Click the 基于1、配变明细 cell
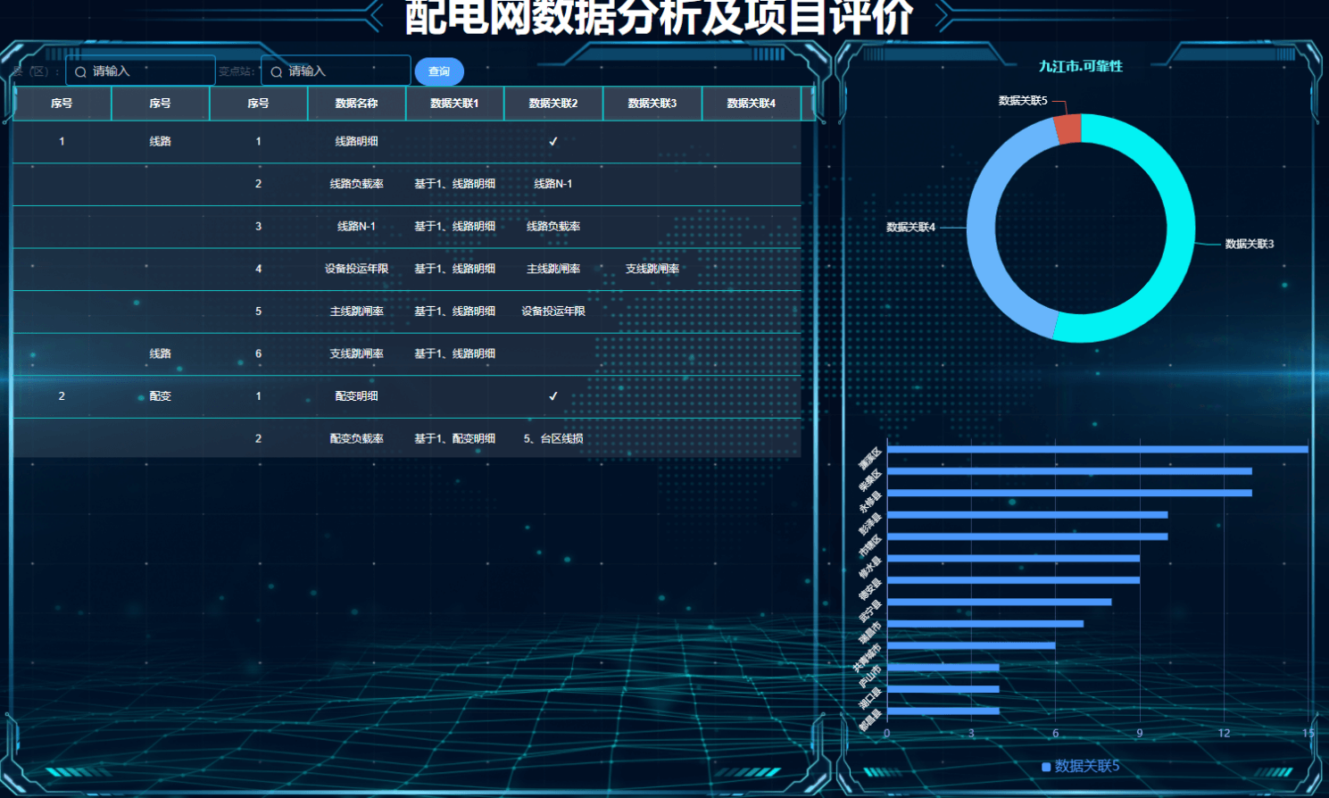1329x798 pixels. click(x=454, y=439)
